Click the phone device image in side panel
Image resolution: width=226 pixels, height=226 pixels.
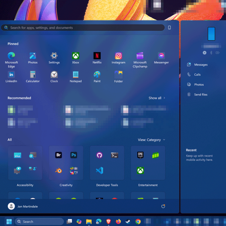click(211, 34)
